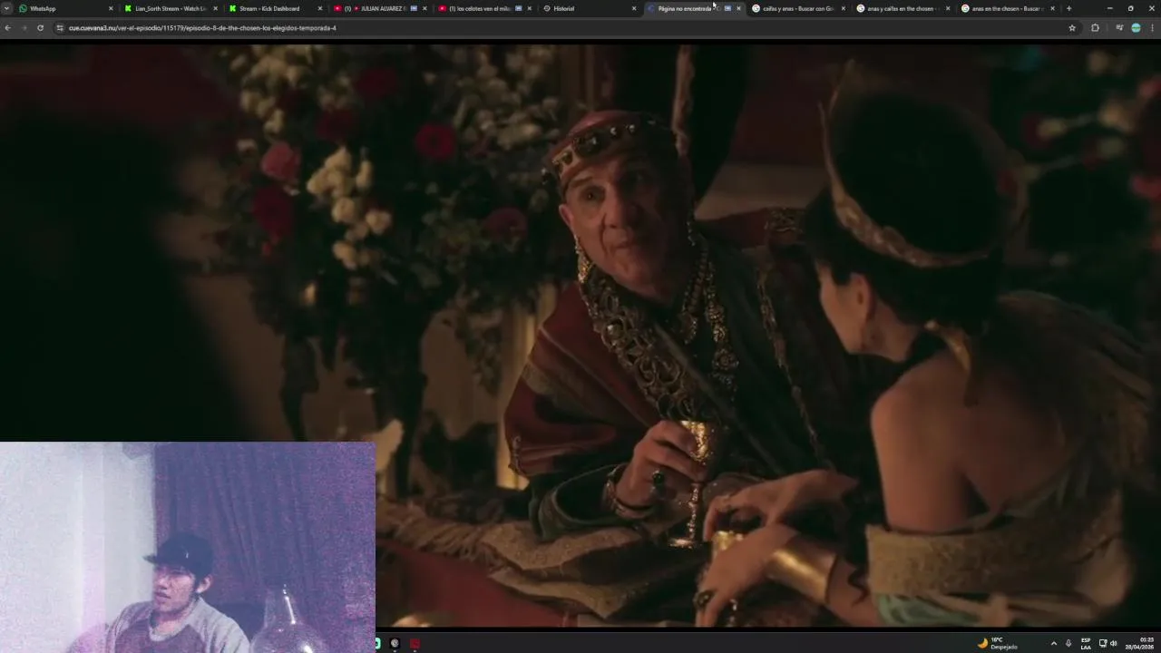Switch to 'anas y caifas en the chosen' tab
The height and width of the screenshot is (653, 1161).
click(x=903, y=8)
